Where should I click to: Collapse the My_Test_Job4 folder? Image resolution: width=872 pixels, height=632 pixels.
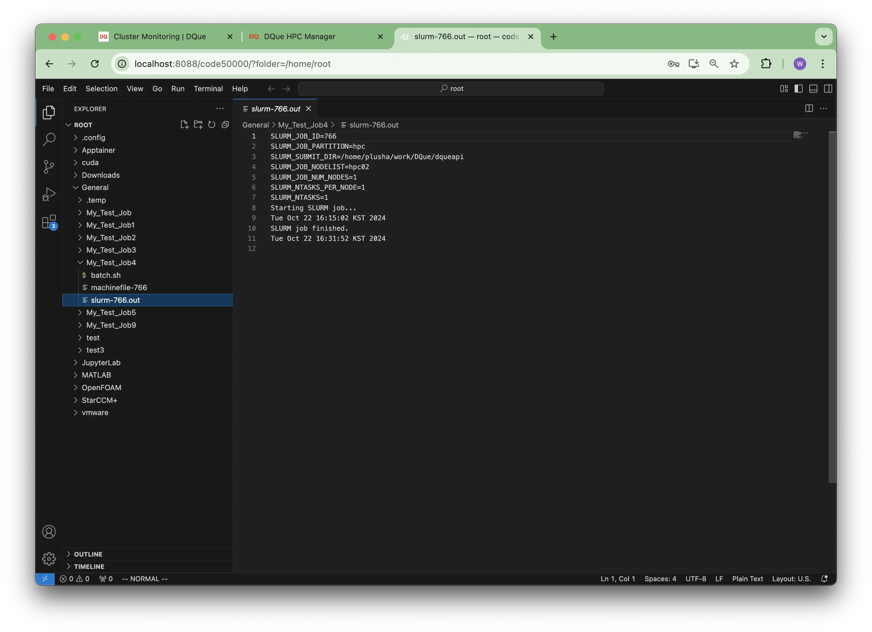tap(111, 262)
